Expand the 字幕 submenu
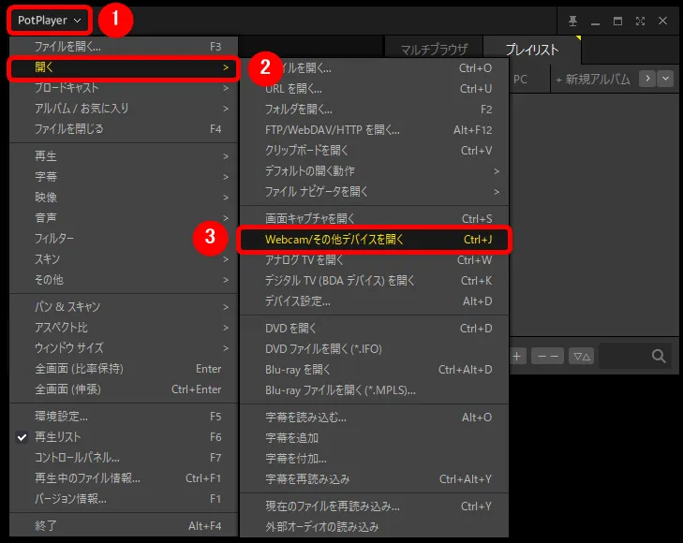Image resolution: width=683 pixels, height=543 pixels. 124,177
